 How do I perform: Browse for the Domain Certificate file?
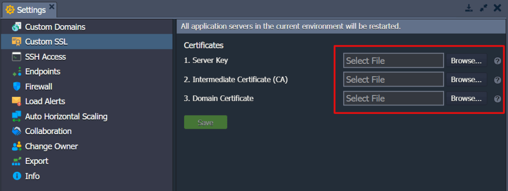pyautogui.click(x=466, y=98)
